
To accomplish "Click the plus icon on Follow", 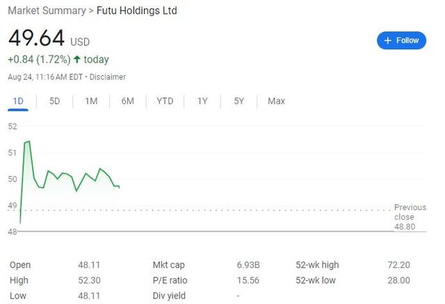I will click(388, 40).
